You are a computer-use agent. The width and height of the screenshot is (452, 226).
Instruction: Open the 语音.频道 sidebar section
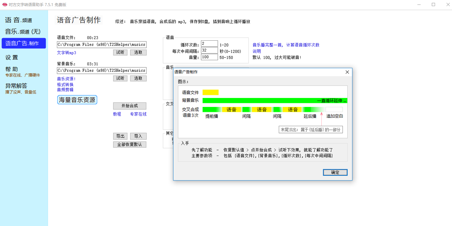click(19, 20)
